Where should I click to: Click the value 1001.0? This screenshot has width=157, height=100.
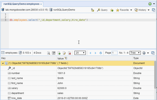61,73
